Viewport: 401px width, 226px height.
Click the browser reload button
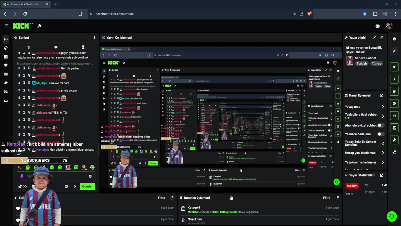[25, 14]
